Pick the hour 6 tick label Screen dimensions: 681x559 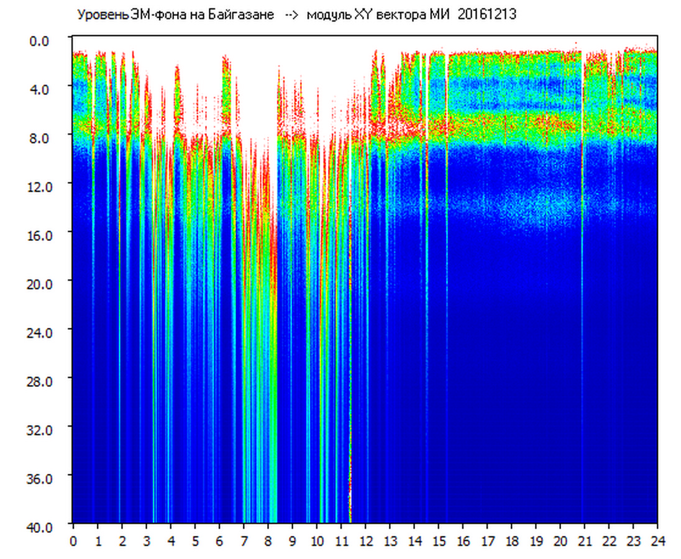pos(219,540)
